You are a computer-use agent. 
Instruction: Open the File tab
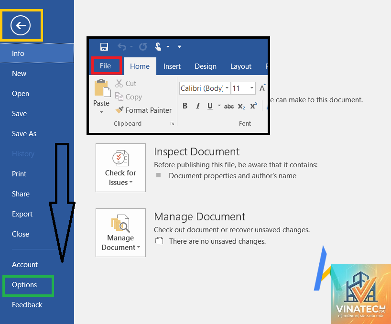pos(105,66)
